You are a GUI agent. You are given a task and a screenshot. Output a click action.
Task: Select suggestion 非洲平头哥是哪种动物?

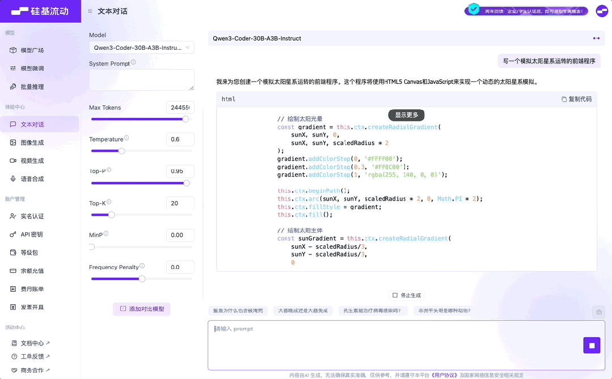(x=445, y=311)
